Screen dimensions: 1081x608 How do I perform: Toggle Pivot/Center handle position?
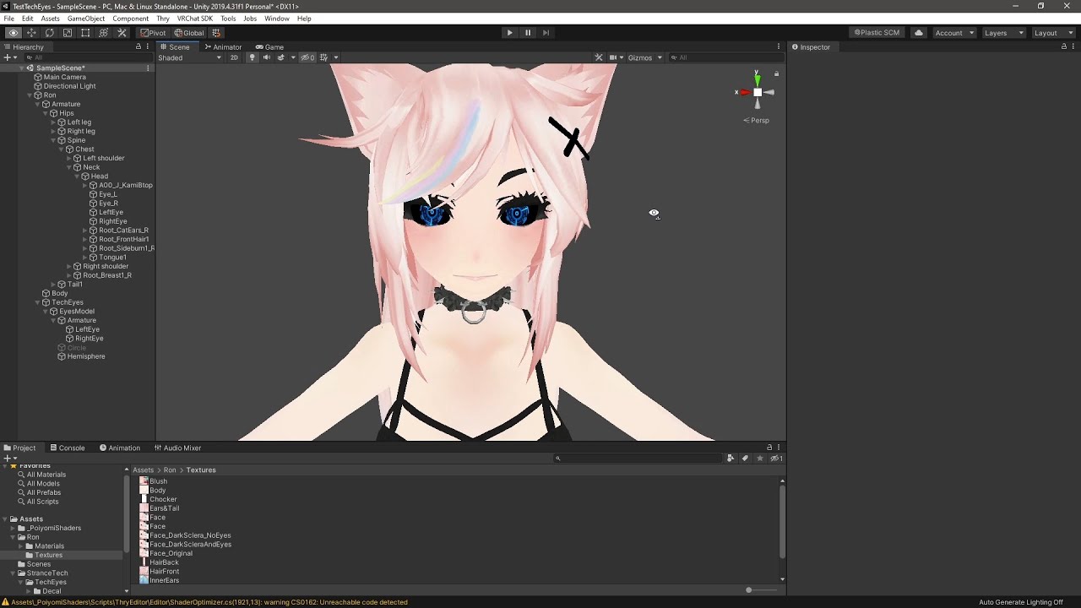point(154,33)
